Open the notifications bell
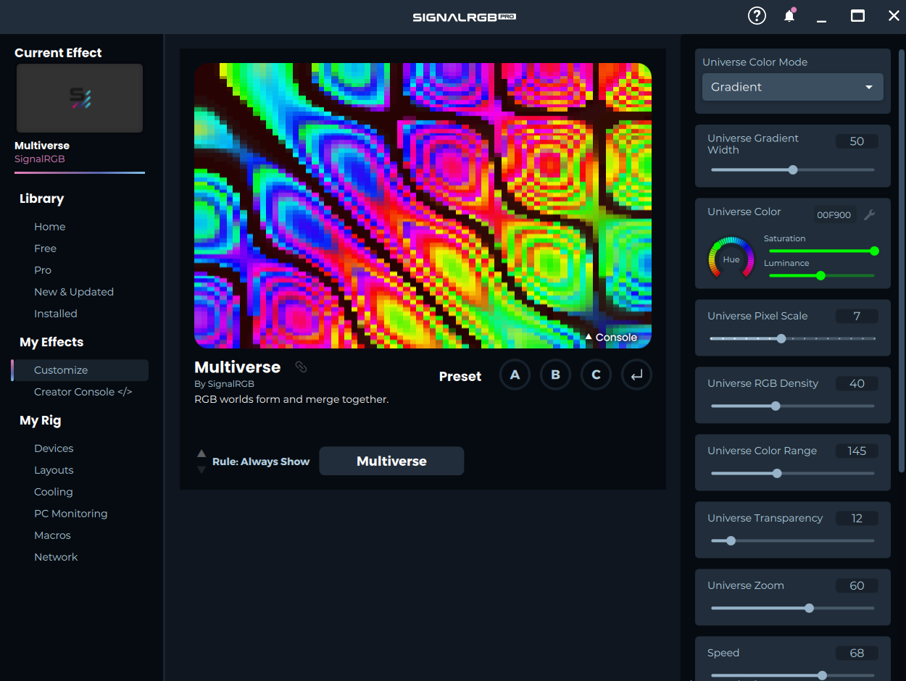The image size is (906, 681). [789, 16]
